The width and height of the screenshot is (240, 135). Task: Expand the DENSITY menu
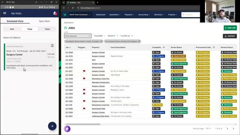point(113,36)
